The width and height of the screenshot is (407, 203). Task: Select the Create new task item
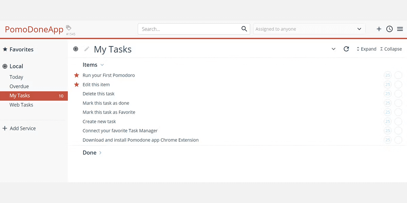[x=99, y=121]
